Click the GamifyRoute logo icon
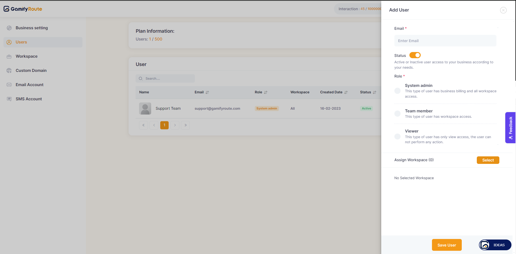Screen dimensions: 516x254 tap(6, 9)
